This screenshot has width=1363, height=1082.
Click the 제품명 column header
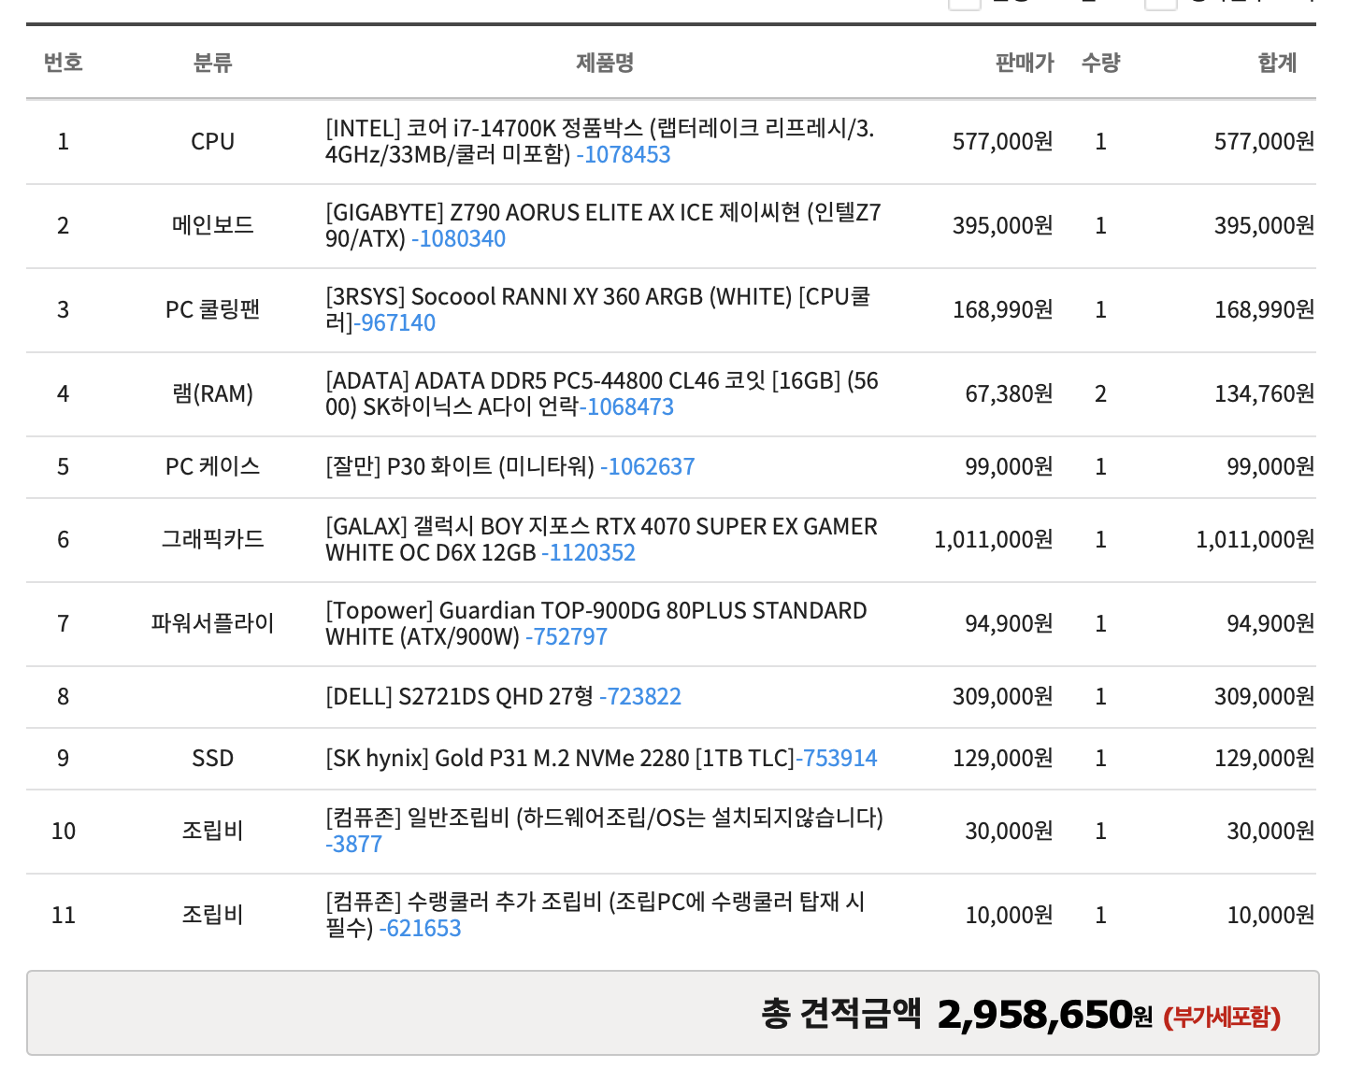[x=605, y=63]
